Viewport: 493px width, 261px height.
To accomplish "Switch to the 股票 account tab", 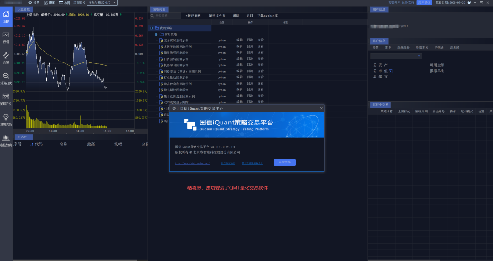I will point(376,48).
